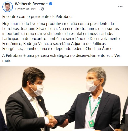
Task: Open the three-dot post options menu
Action: (120, 6)
